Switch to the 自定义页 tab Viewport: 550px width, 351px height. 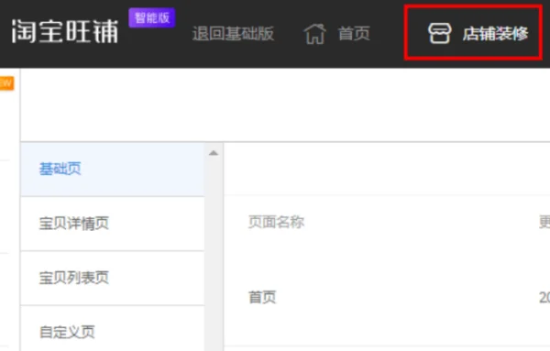tap(112, 329)
